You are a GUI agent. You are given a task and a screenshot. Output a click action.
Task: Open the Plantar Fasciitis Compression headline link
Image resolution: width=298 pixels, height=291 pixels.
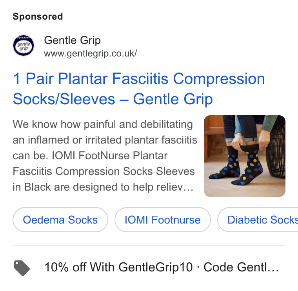tap(139, 89)
